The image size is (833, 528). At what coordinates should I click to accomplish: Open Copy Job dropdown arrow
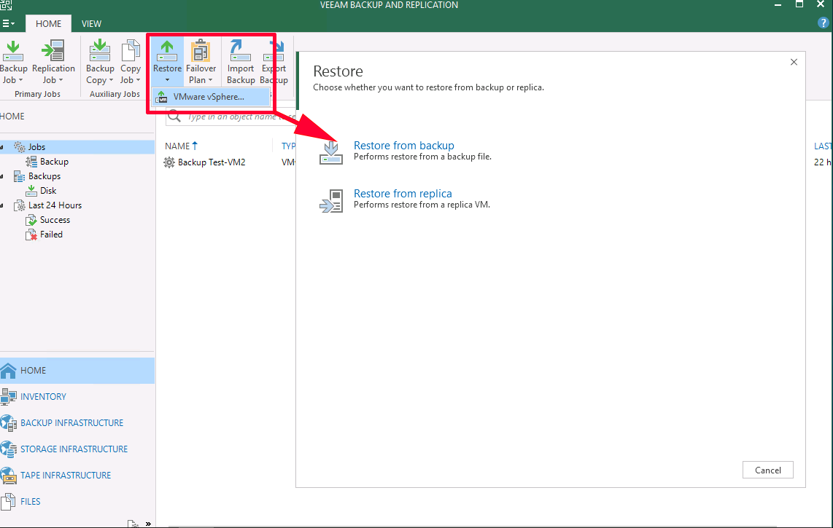pyautogui.click(x=138, y=80)
